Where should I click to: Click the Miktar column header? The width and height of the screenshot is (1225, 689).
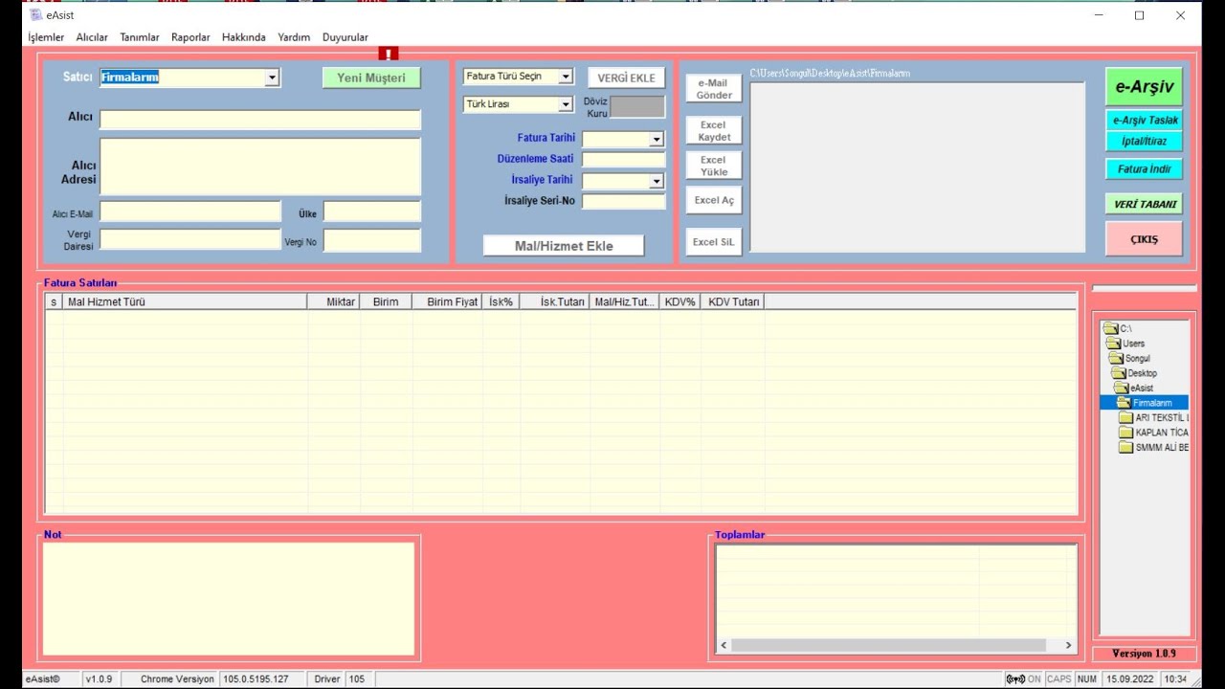point(334,301)
